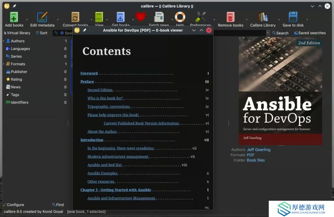Viewport: 334px width, 217px height.
Task: Open Modern infrastructure management link
Action: point(118,156)
